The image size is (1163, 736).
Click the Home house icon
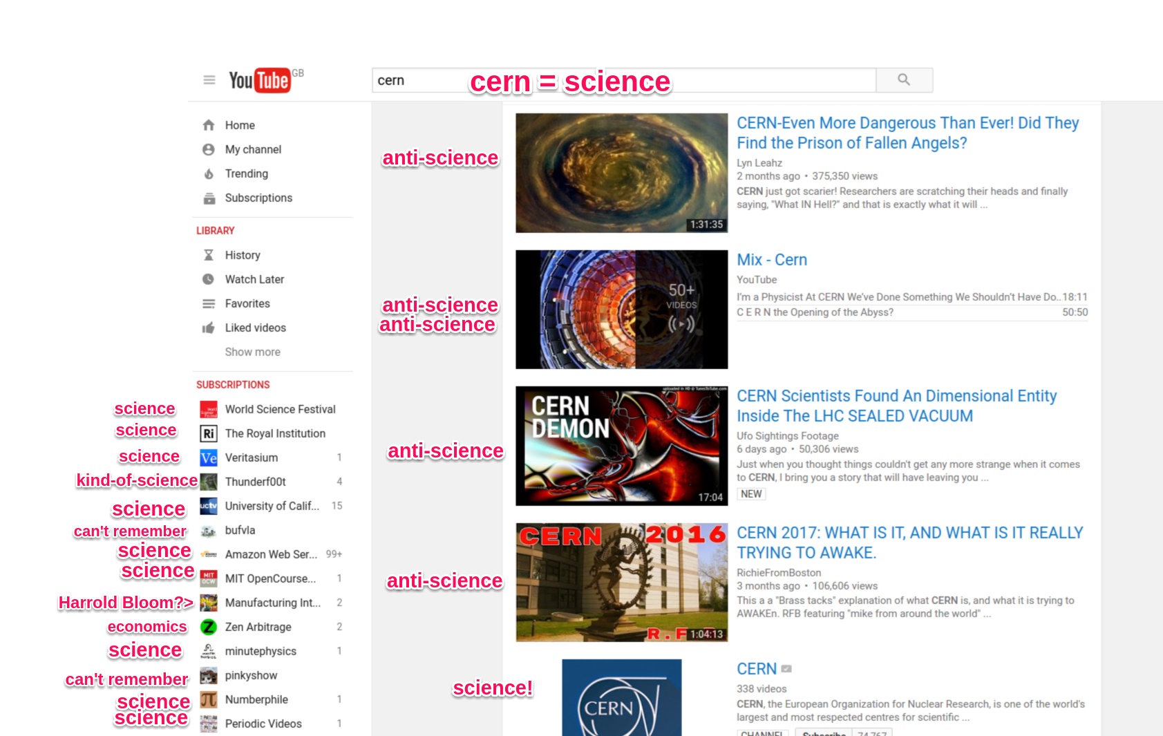(209, 125)
